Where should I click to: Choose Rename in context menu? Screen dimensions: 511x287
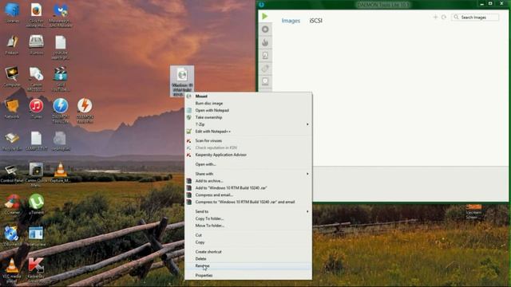tap(248, 265)
